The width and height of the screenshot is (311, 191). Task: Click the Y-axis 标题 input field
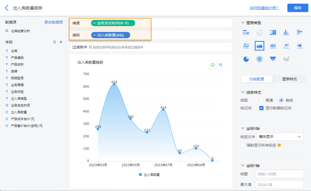pyautogui.click(x=279, y=174)
